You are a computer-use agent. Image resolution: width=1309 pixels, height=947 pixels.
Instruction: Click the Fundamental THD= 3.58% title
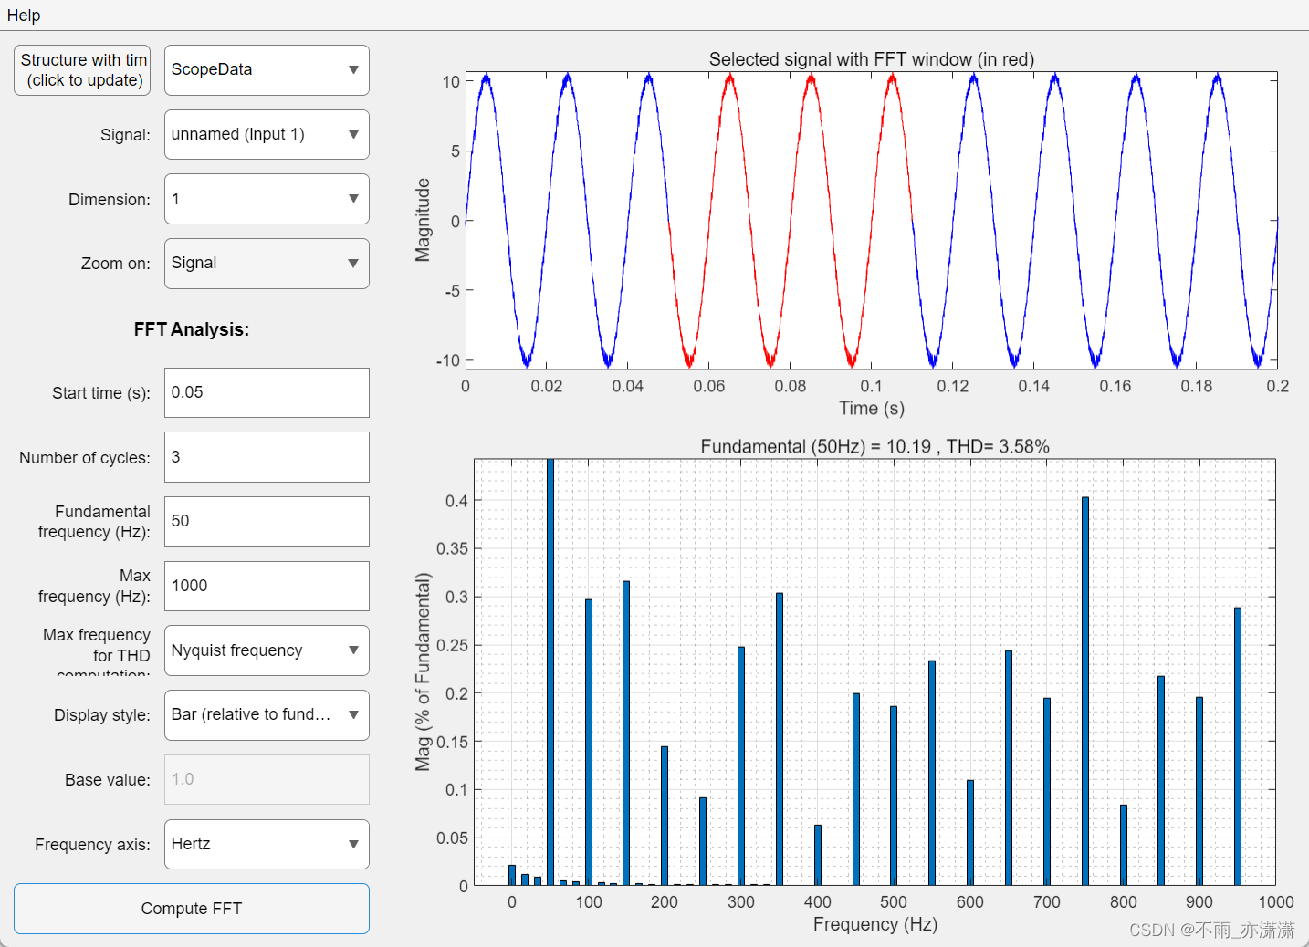pyautogui.click(x=875, y=446)
